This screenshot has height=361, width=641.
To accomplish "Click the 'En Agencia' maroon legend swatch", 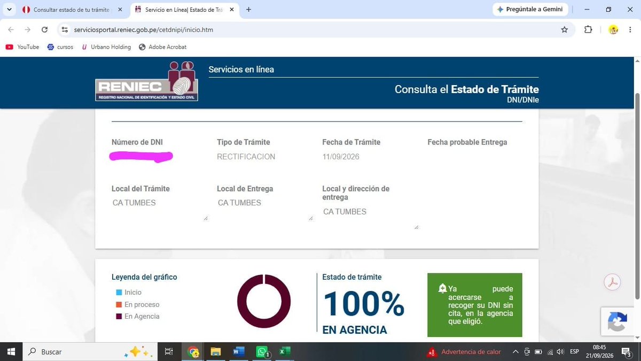I will point(119,317).
